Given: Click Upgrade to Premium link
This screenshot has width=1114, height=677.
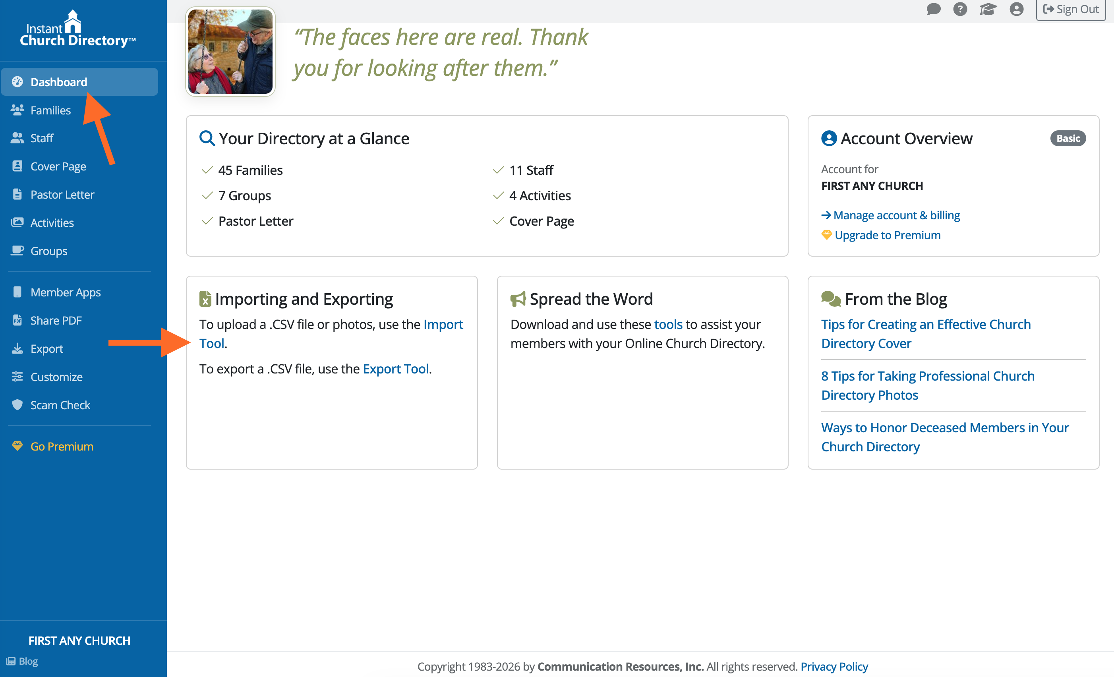Looking at the screenshot, I should coord(887,235).
